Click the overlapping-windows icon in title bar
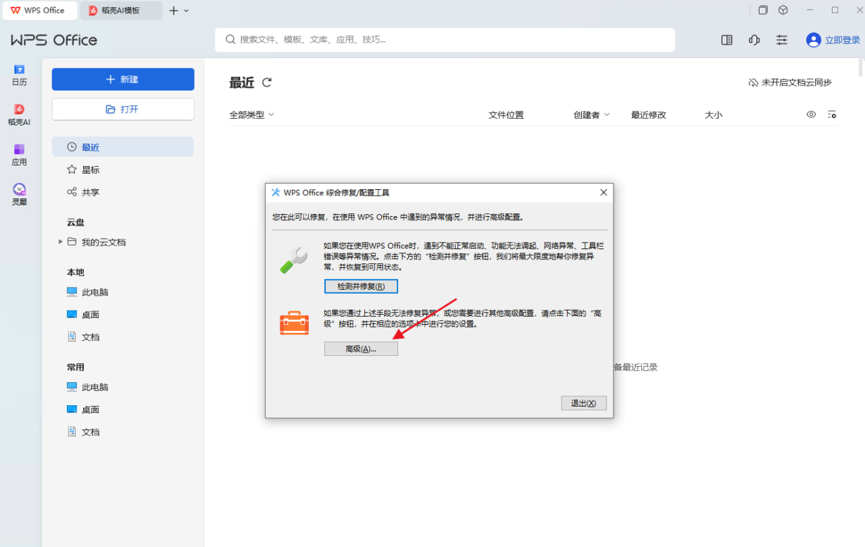Image resolution: width=865 pixels, height=547 pixels. [x=763, y=10]
